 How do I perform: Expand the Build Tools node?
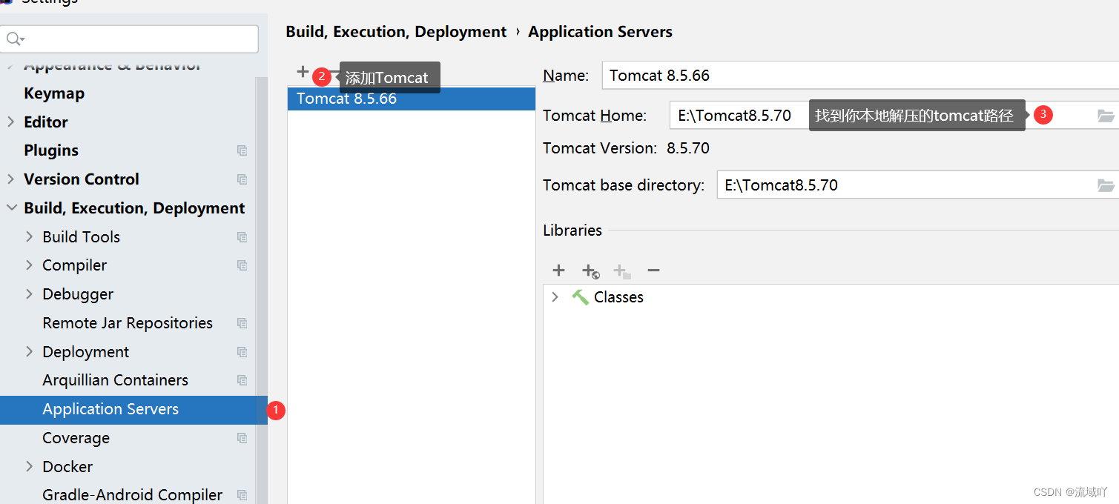(x=30, y=237)
